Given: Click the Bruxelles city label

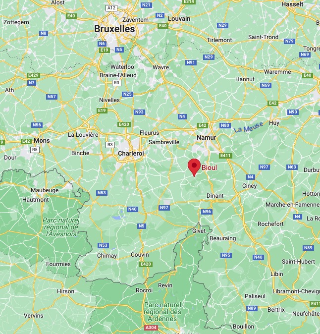Looking at the screenshot, I should 114,29.
